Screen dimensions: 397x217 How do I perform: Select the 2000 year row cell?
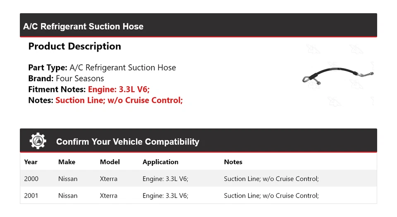pos(31,179)
